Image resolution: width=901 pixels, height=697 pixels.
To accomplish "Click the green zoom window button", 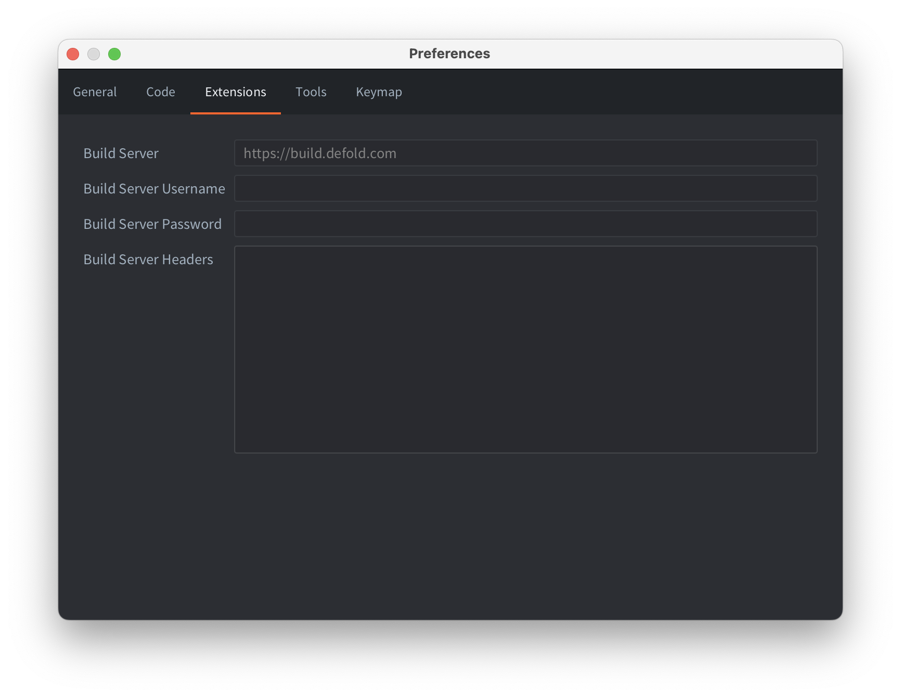I will point(114,54).
